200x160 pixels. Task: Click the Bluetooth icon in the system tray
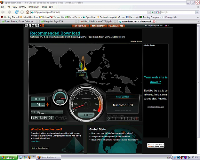pyautogui.click(x=186, y=157)
